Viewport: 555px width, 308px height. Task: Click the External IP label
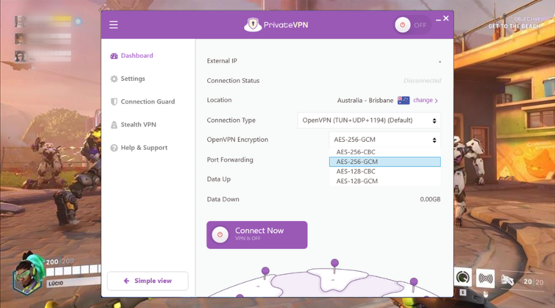pyautogui.click(x=222, y=61)
